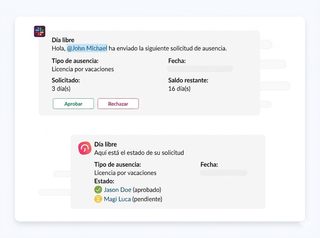Click the hourglass icon beside Magi Luca
This screenshot has width=320, height=238.
click(x=97, y=199)
